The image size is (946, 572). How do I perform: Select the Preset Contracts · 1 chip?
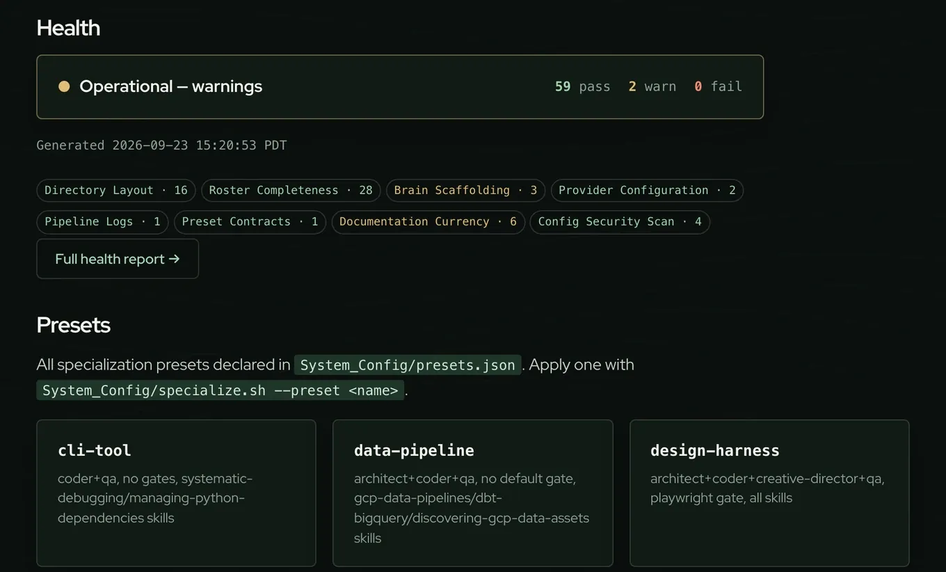(250, 222)
